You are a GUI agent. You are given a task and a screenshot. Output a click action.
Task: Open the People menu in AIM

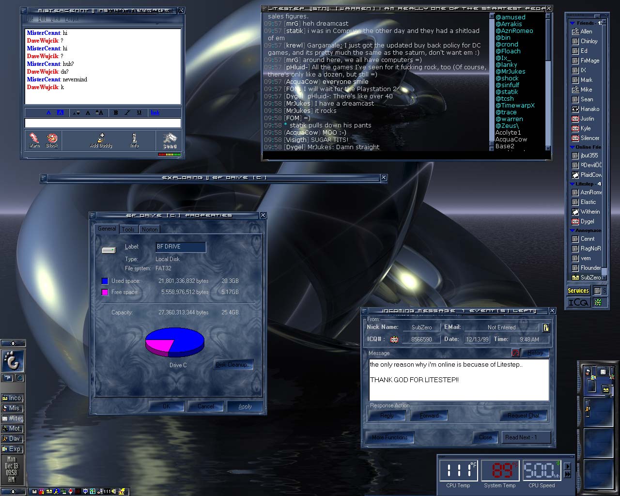pos(71,19)
